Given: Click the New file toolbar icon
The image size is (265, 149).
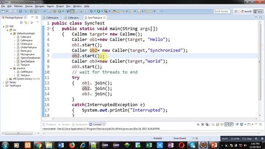Looking at the screenshot, I should [3, 11].
